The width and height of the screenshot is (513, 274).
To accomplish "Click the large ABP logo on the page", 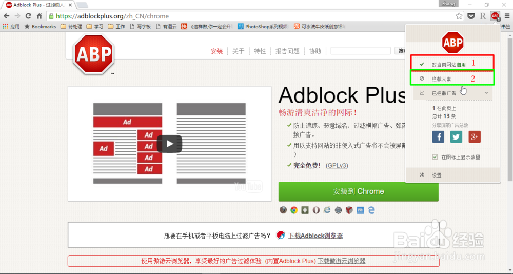I will pos(93,54).
